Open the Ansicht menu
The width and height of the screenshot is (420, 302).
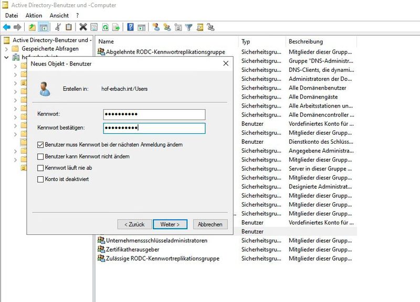click(59, 15)
